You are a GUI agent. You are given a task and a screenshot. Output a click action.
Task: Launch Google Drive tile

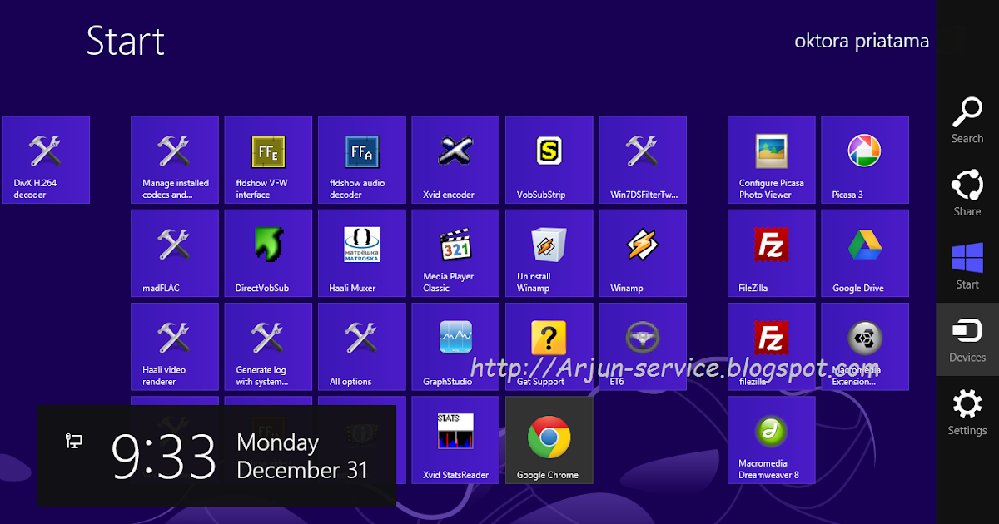(x=865, y=254)
